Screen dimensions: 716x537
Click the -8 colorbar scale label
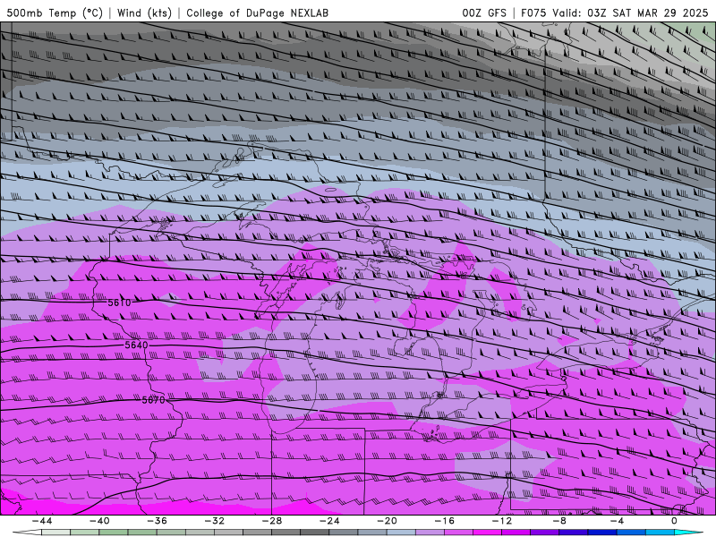pos(559,521)
